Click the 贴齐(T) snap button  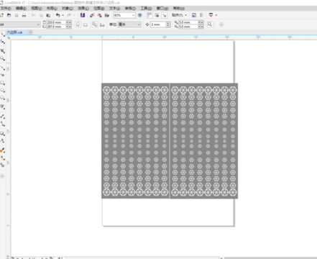click(179, 15)
